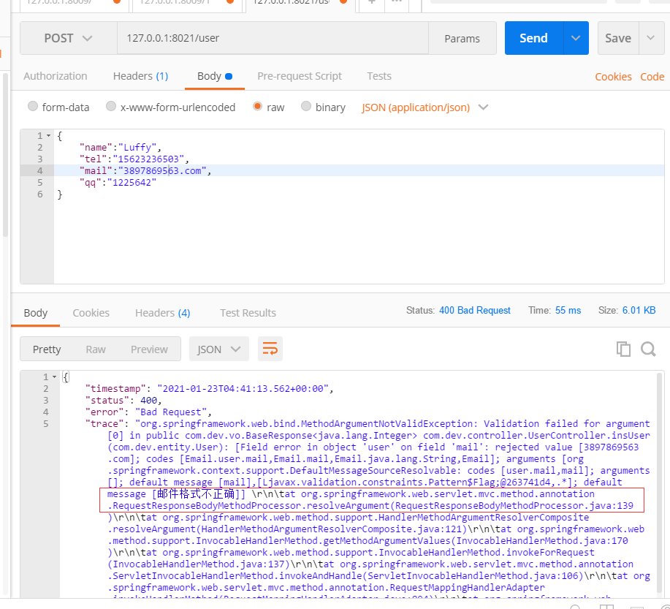Save the current request
The width and height of the screenshot is (670, 609).
tap(618, 38)
